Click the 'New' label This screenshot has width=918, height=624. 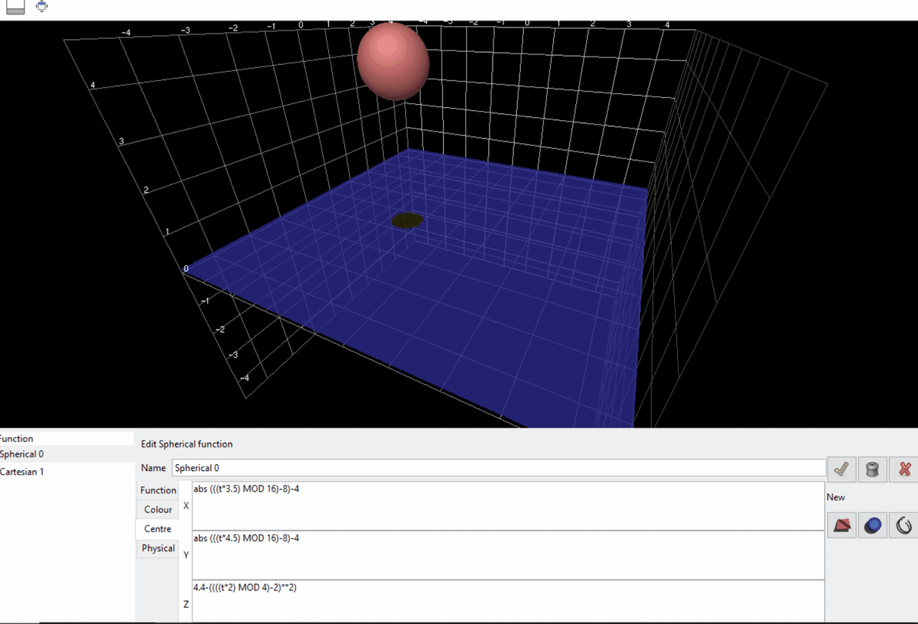click(835, 497)
